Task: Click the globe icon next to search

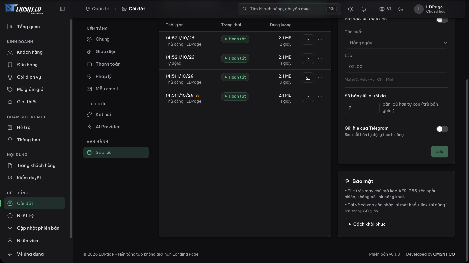Action: (x=351, y=9)
